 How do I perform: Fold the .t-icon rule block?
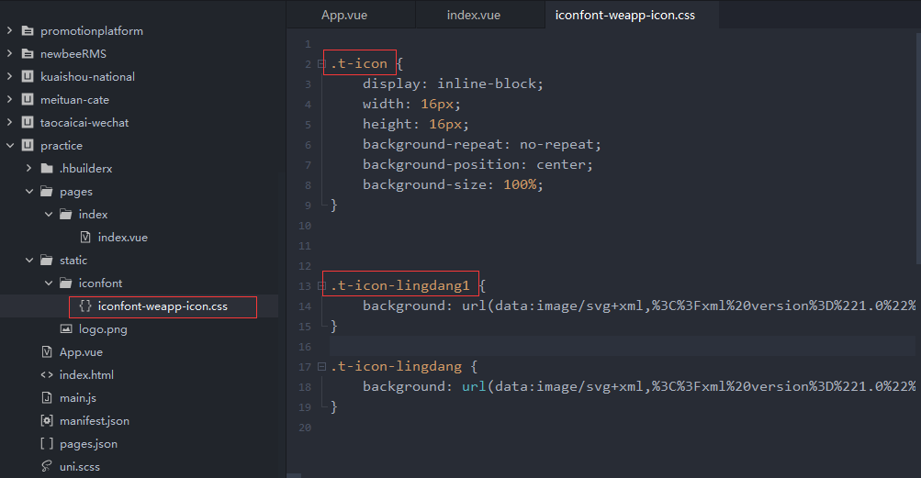321,64
